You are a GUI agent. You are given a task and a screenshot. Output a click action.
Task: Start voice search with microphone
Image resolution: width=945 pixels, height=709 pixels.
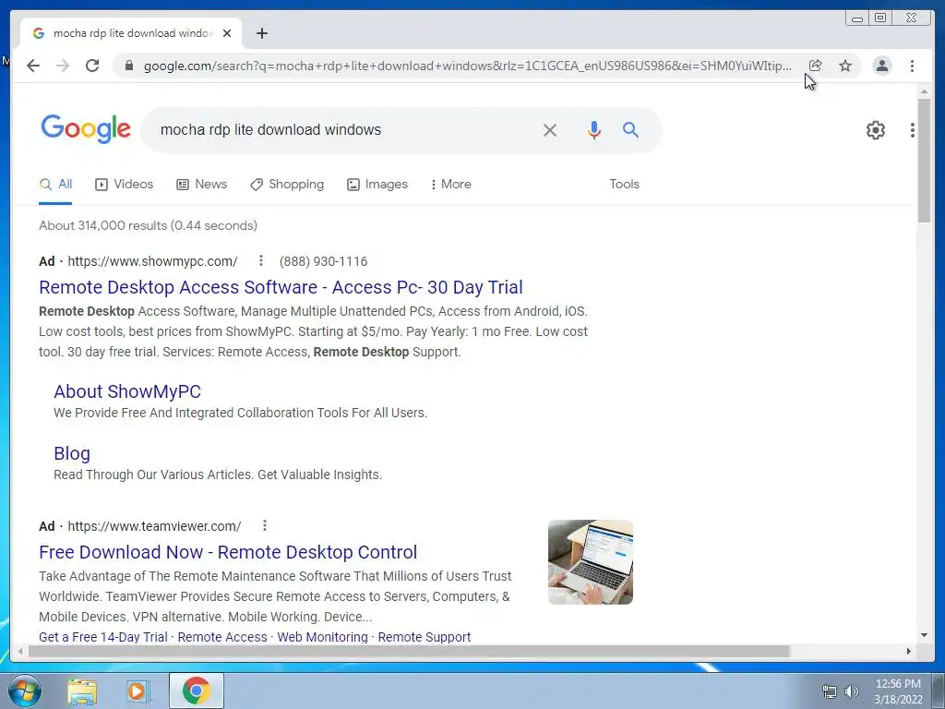coord(593,129)
